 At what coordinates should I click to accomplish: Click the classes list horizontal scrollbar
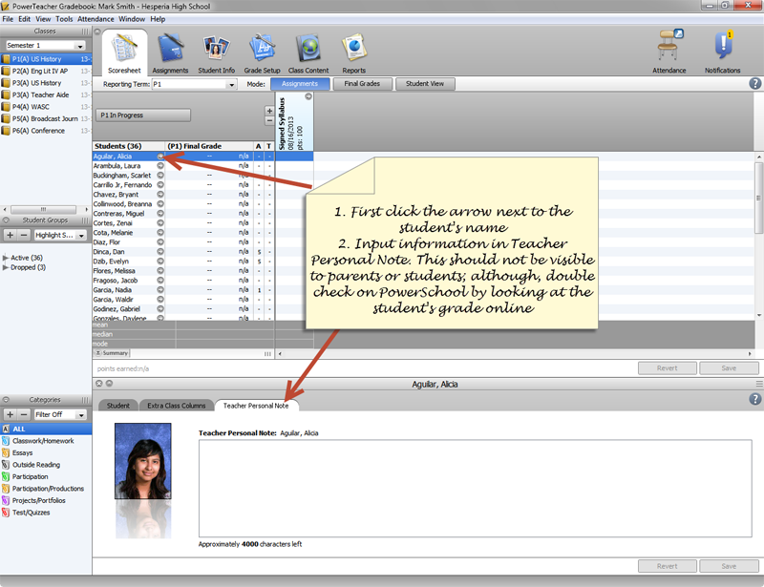[x=46, y=209]
